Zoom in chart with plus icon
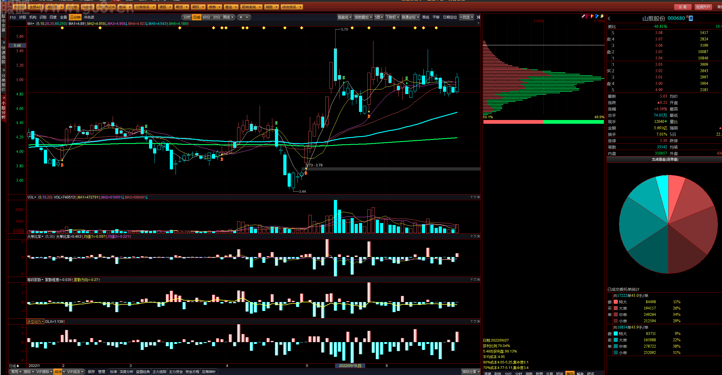722x375 pixels. [x=241, y=17]
